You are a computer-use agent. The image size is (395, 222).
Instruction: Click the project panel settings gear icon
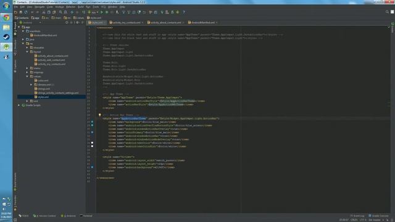pyautogui.click(x=78, y=22)
